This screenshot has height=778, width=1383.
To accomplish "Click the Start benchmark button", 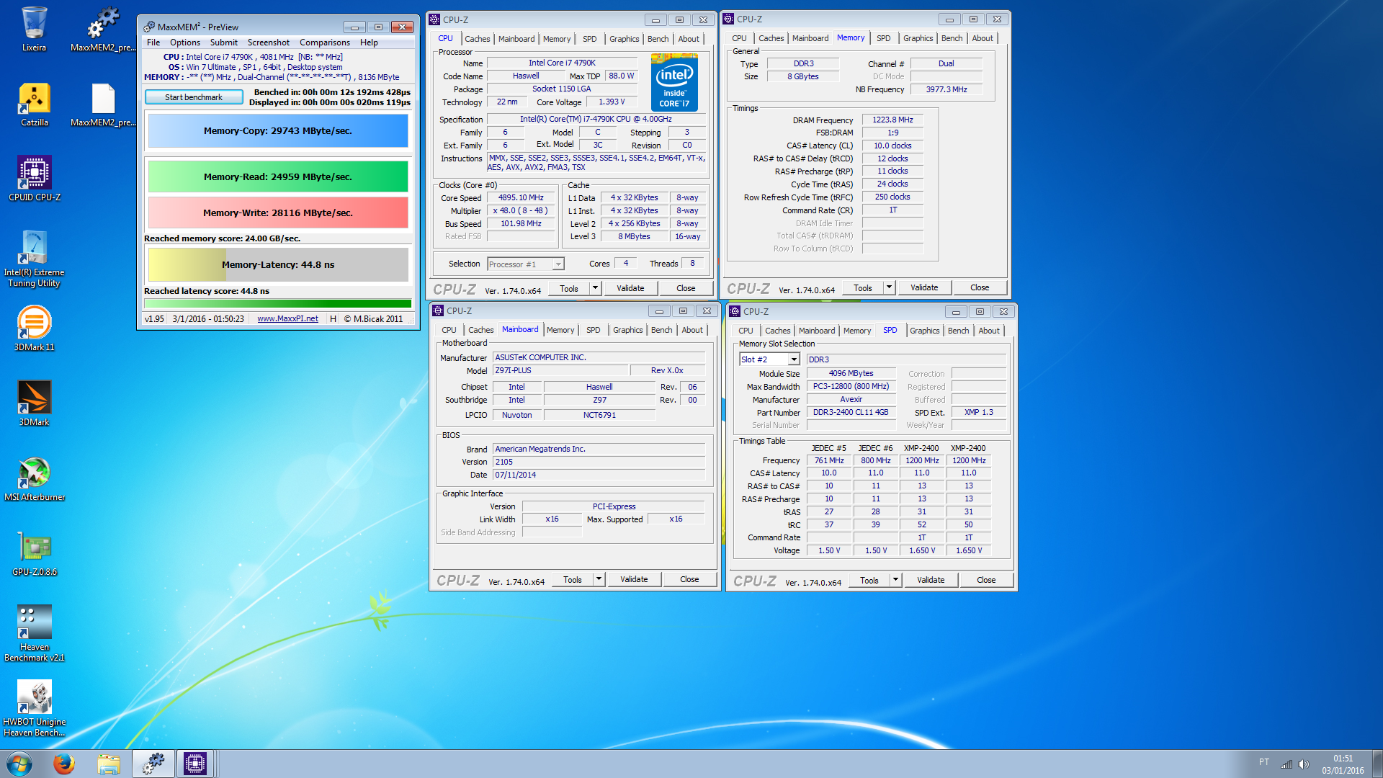I will 194,97.
